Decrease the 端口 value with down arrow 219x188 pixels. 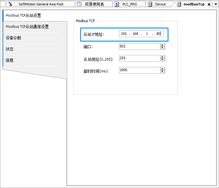click(x=162, y=48)
